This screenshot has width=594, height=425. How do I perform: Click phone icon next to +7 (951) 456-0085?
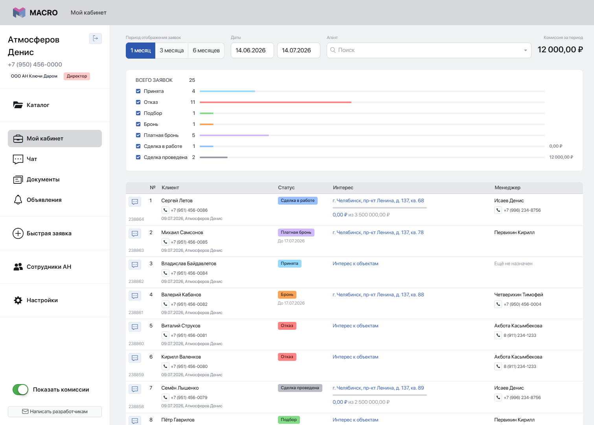coord(166,242)
